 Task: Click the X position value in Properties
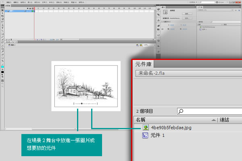172,25
